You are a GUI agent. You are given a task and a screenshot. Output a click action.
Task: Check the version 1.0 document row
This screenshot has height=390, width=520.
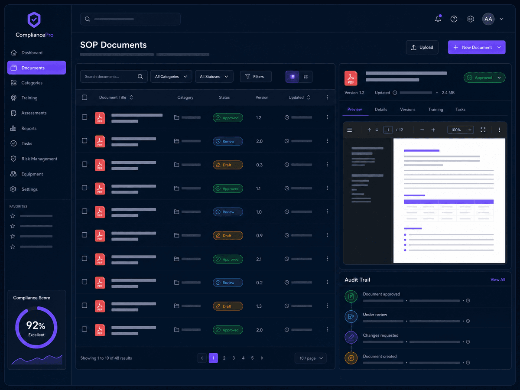(84, 212)
